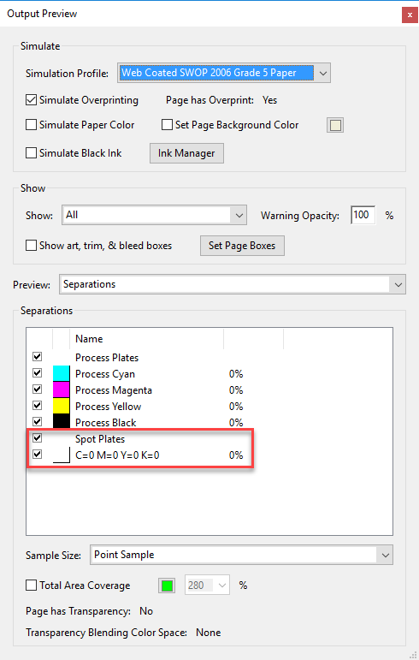Click the Process Yellow color swatch

pyautogui.click(x=61, y=406)
